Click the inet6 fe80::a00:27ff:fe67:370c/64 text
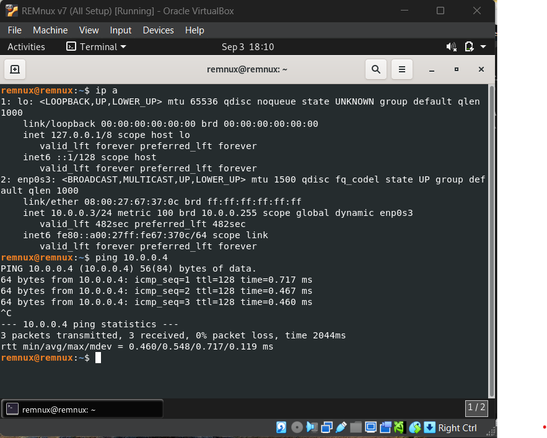 pyautogui.click(x=115, y=235)
